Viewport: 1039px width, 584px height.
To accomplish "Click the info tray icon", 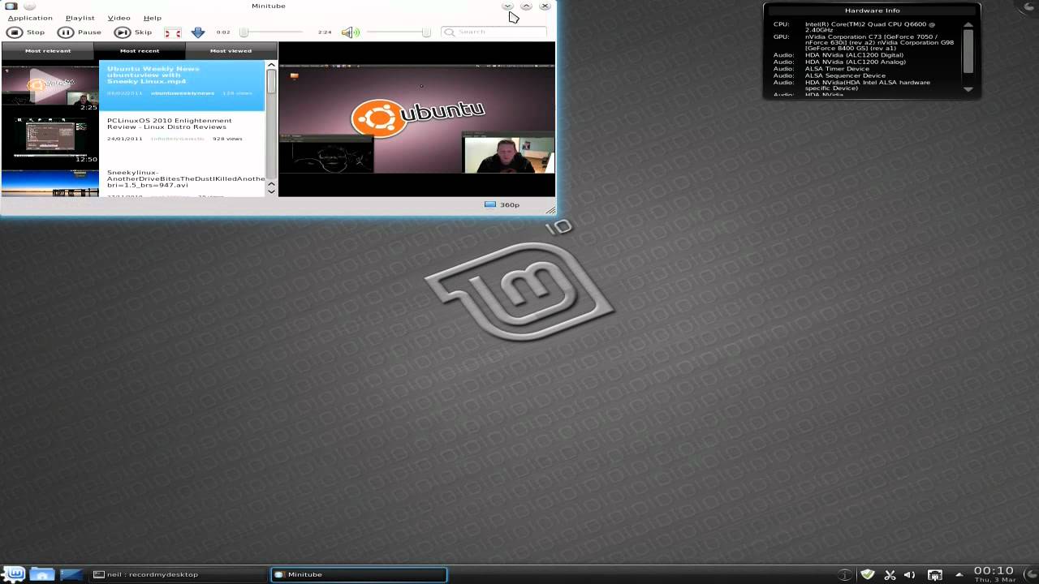I will coord(845,575).
